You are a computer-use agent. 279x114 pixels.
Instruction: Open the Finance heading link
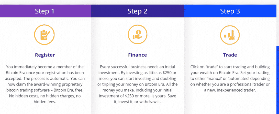click(x=137, y=55)
